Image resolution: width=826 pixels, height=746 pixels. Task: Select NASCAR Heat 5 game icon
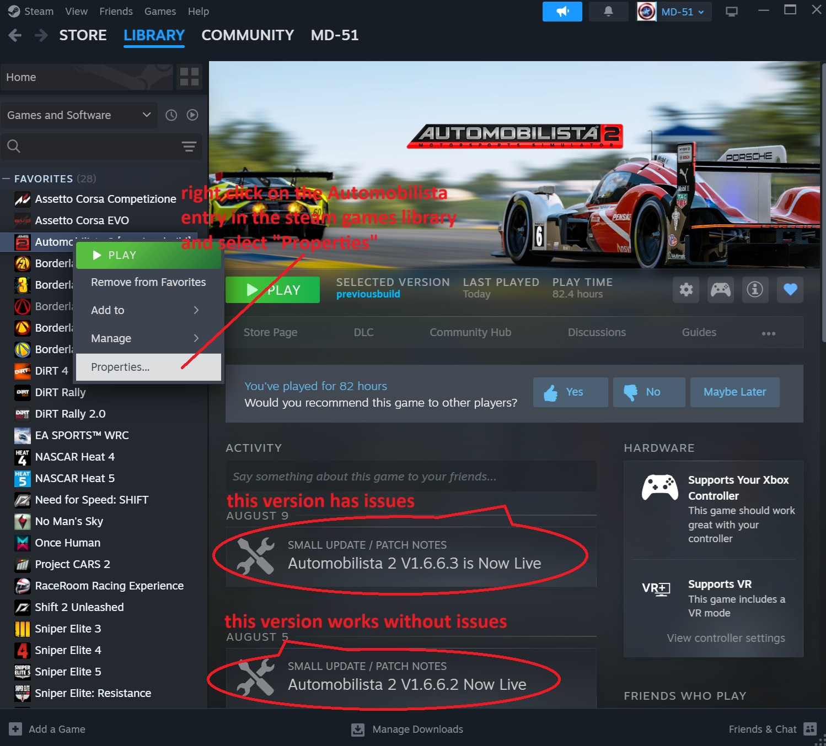point(22,478)
